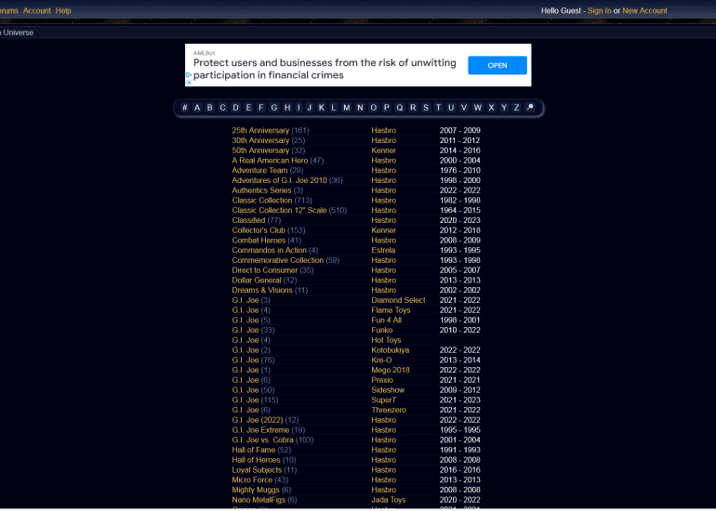The width and height of the screenshot is (716, 511).
Task: Open the Help menu
Action: click(x=63, y=10)
